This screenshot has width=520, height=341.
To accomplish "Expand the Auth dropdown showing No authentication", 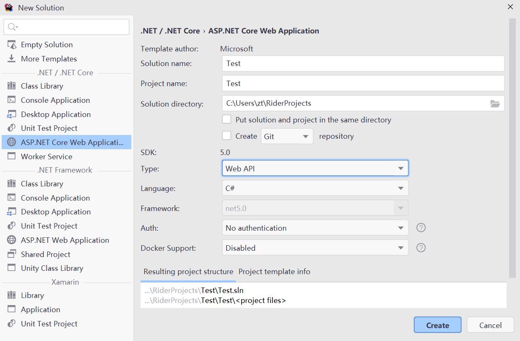I will 315,228.
